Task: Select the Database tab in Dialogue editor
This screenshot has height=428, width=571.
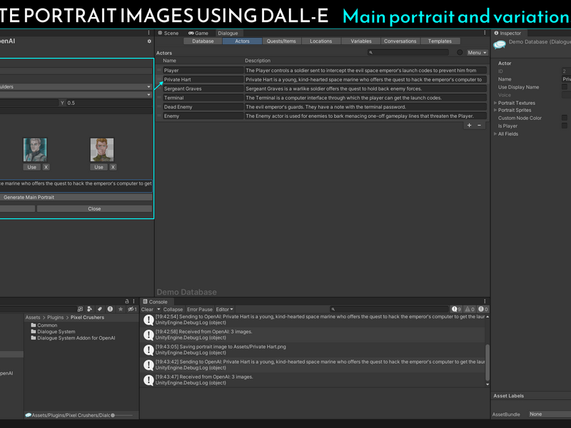Action: coord(203,41)
